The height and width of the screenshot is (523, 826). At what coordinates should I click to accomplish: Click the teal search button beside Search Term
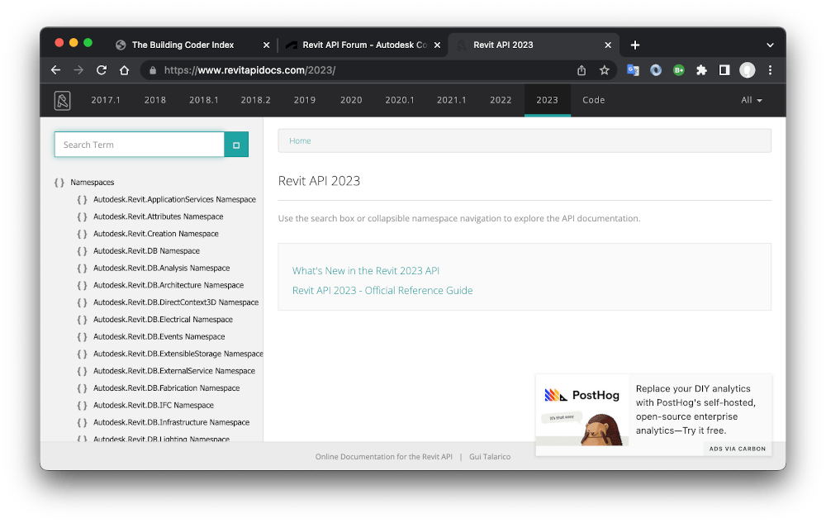click(237, 145)
